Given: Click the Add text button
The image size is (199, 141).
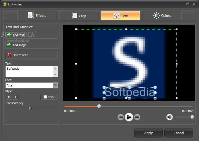Looking at the screenshot, I should [x=32, y=35].
